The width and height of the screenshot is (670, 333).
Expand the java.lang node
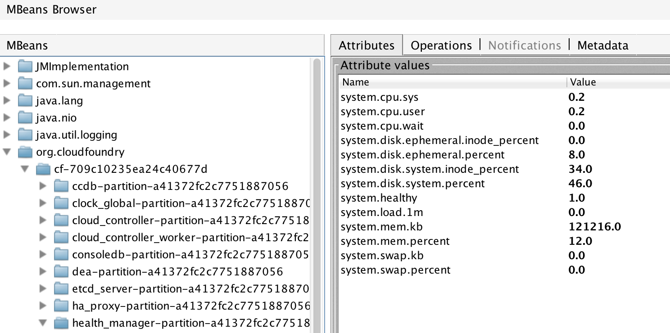click(x=7, y=101)
